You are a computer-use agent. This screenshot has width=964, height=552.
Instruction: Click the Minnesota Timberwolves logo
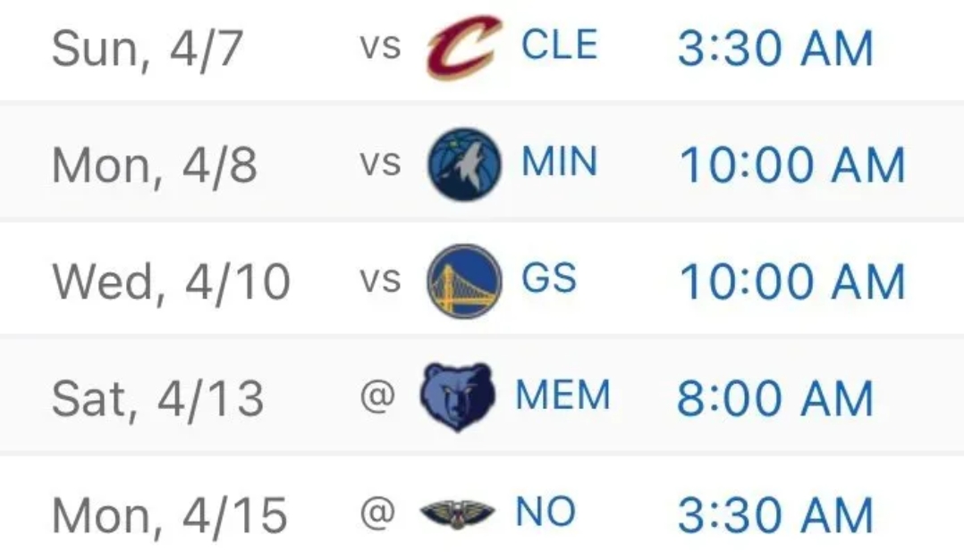pyautogui.click(x=464, y=164)
